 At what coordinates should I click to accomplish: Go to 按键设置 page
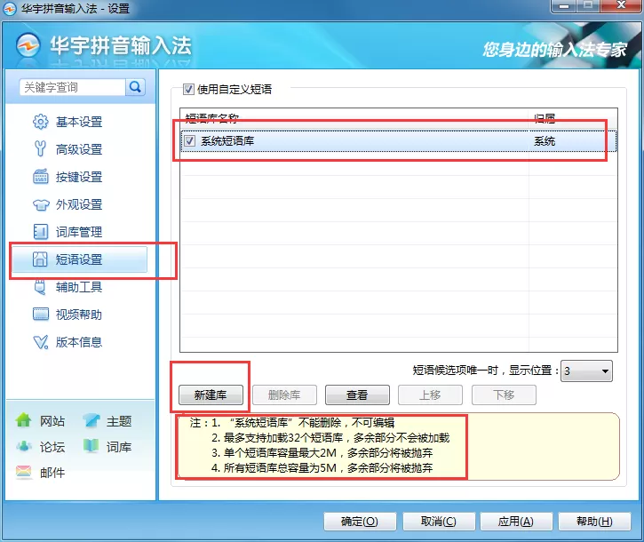(79, 177)
